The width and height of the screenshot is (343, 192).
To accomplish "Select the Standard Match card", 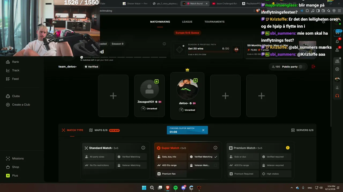I will (x=115, y=161).
